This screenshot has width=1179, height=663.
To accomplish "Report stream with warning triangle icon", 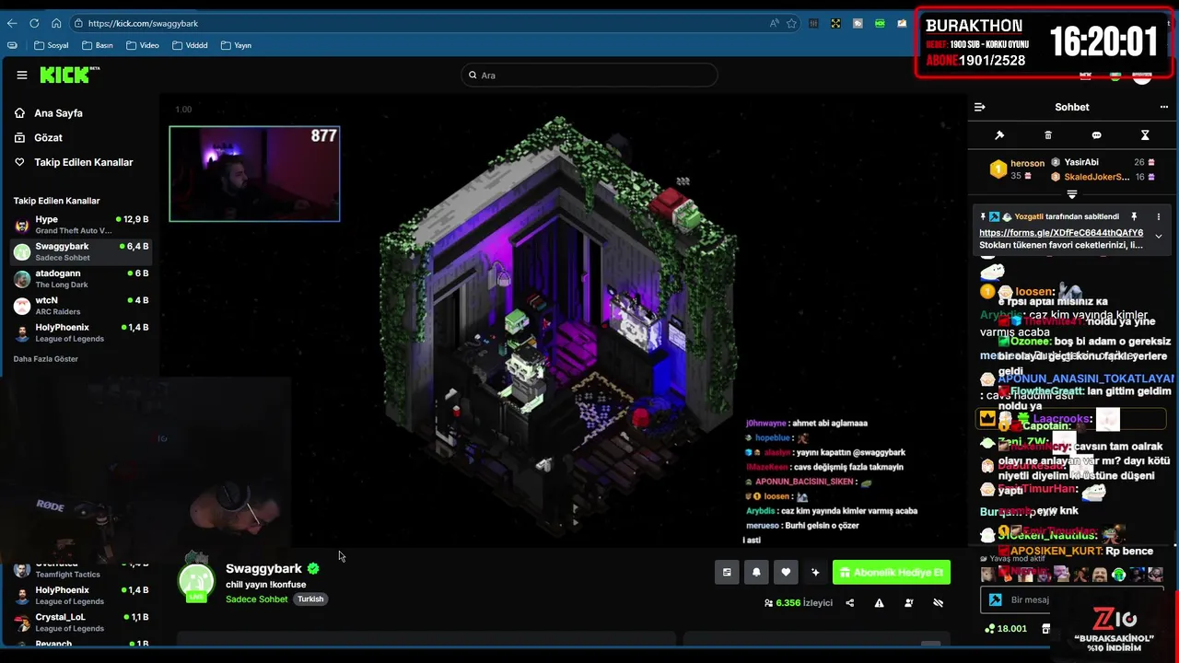I will 879,603.
